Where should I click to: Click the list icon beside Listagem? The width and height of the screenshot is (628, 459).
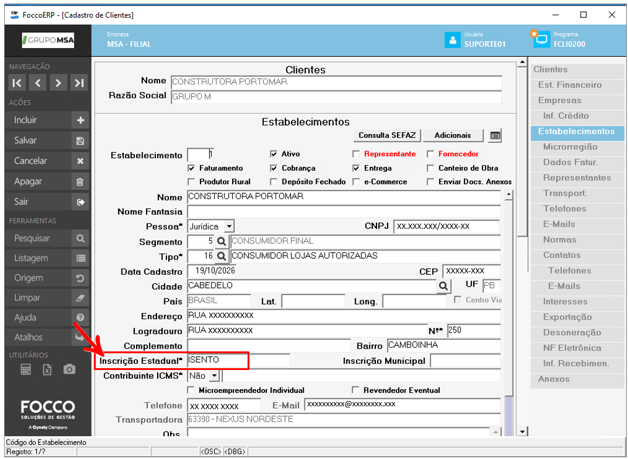point(80,258)
